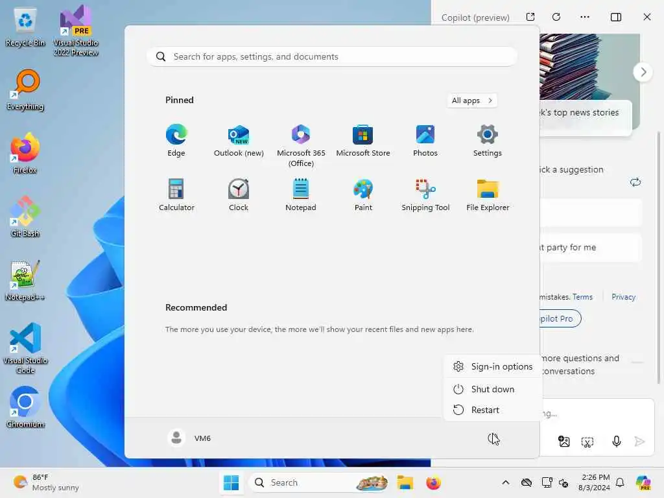
Task: Open Recycle Bin desktop icon
Action: tap(25, 27)
